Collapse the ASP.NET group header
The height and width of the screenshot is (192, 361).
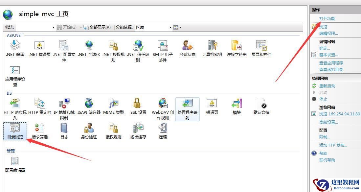(x=15, y=35)
